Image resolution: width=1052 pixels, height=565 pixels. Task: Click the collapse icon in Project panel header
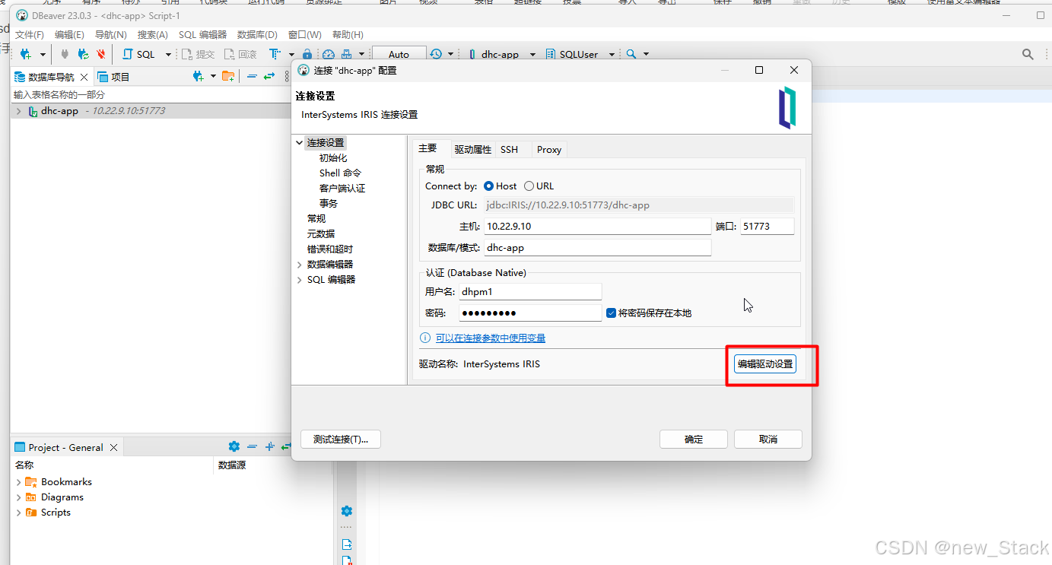pos(252,446)
